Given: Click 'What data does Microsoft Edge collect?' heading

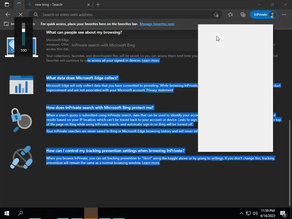Looking at the screenshot, I should 82,78.
